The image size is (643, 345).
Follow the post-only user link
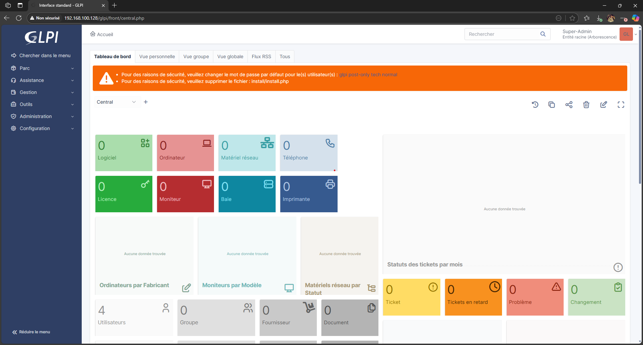[359, 75]
